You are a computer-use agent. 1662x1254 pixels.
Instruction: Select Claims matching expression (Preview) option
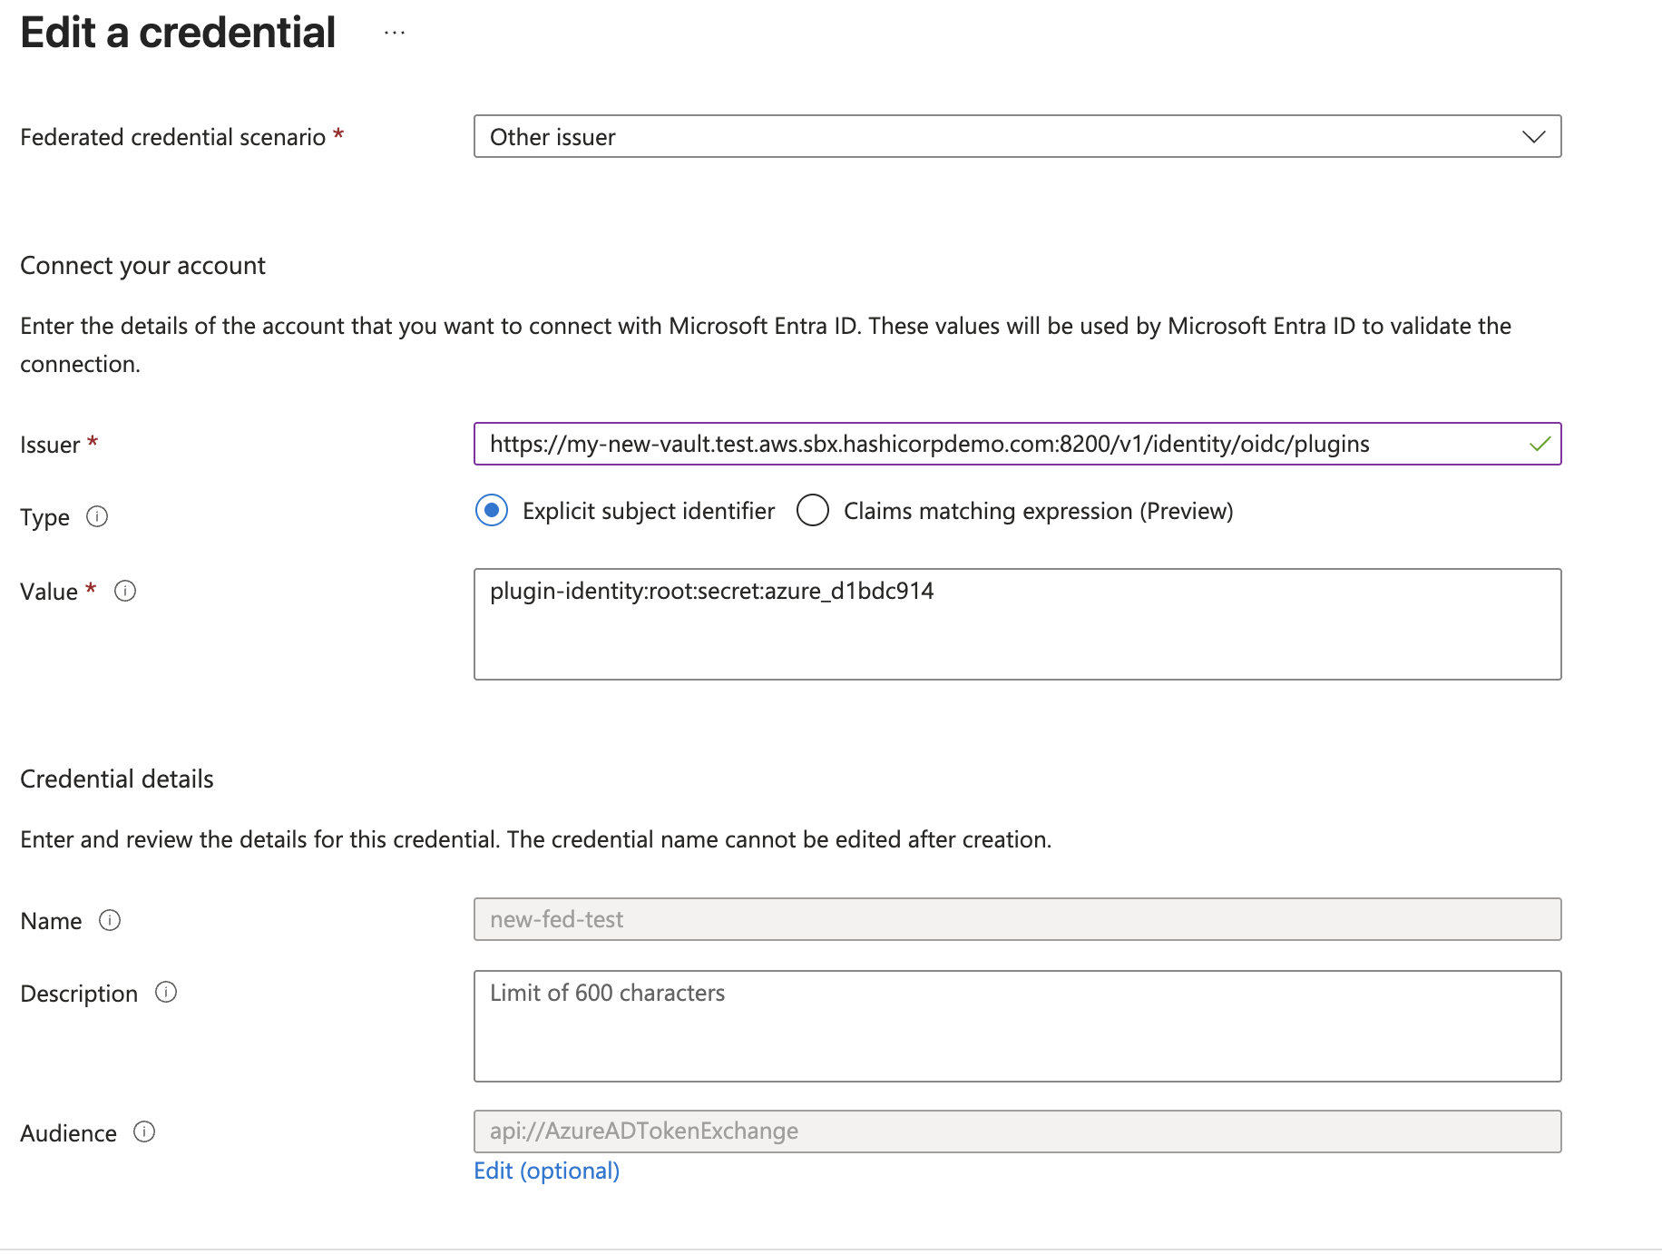pos(813,511)
